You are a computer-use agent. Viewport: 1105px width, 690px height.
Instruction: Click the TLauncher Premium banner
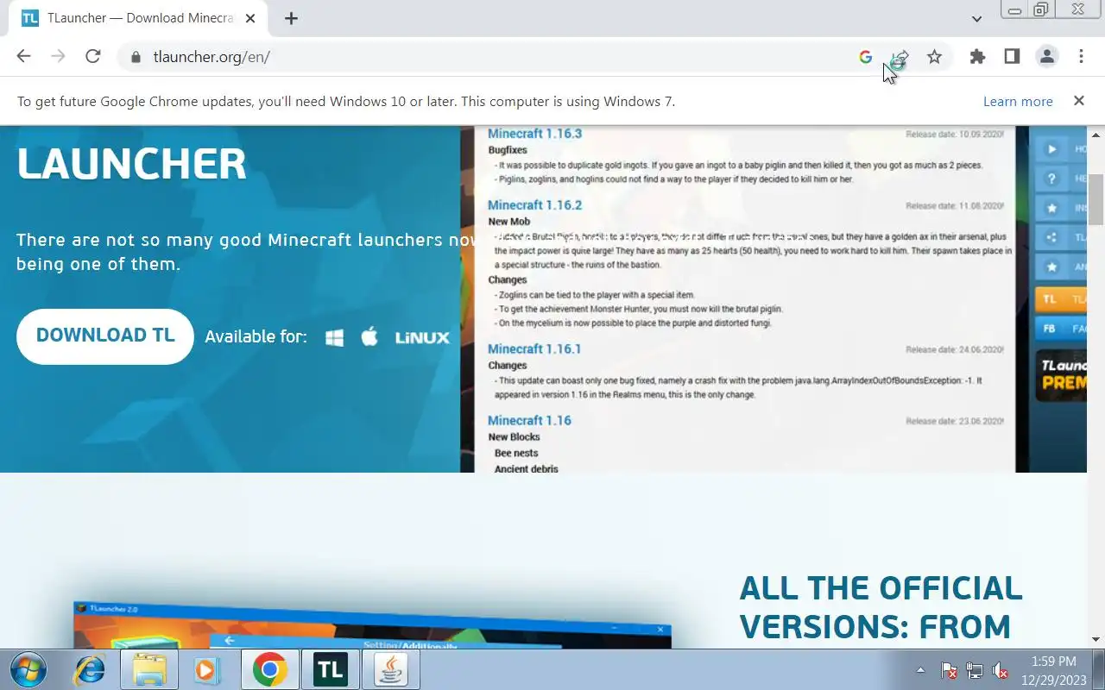1061,374
